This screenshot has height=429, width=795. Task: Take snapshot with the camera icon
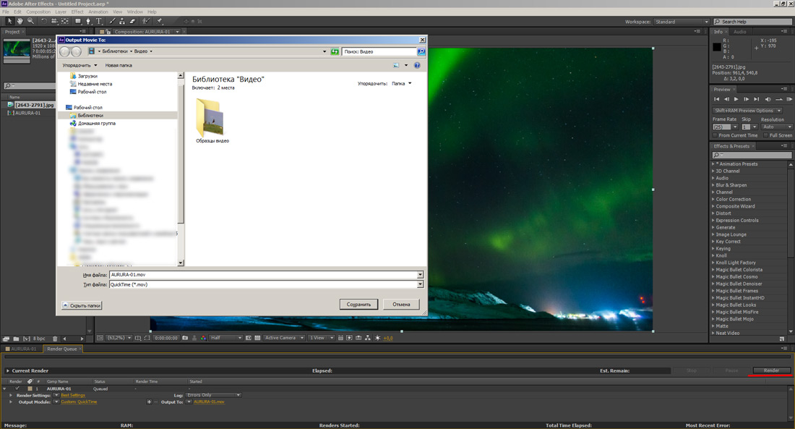(186, 338)
